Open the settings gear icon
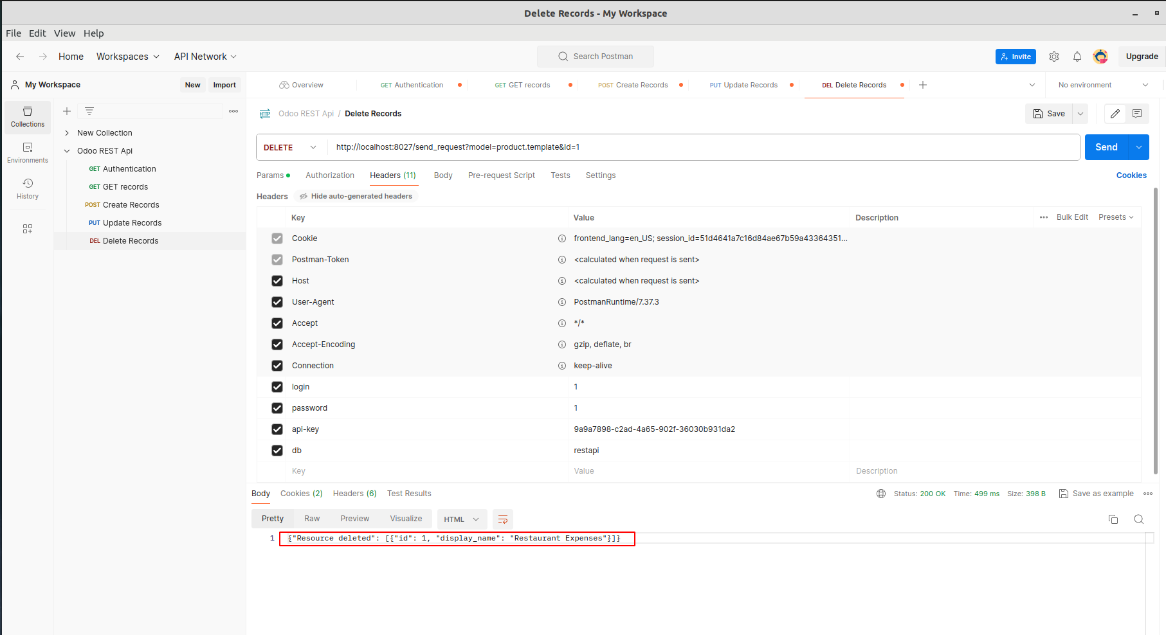The width and height of the screenshot is (1166, 635). (x=1054, y=57)
